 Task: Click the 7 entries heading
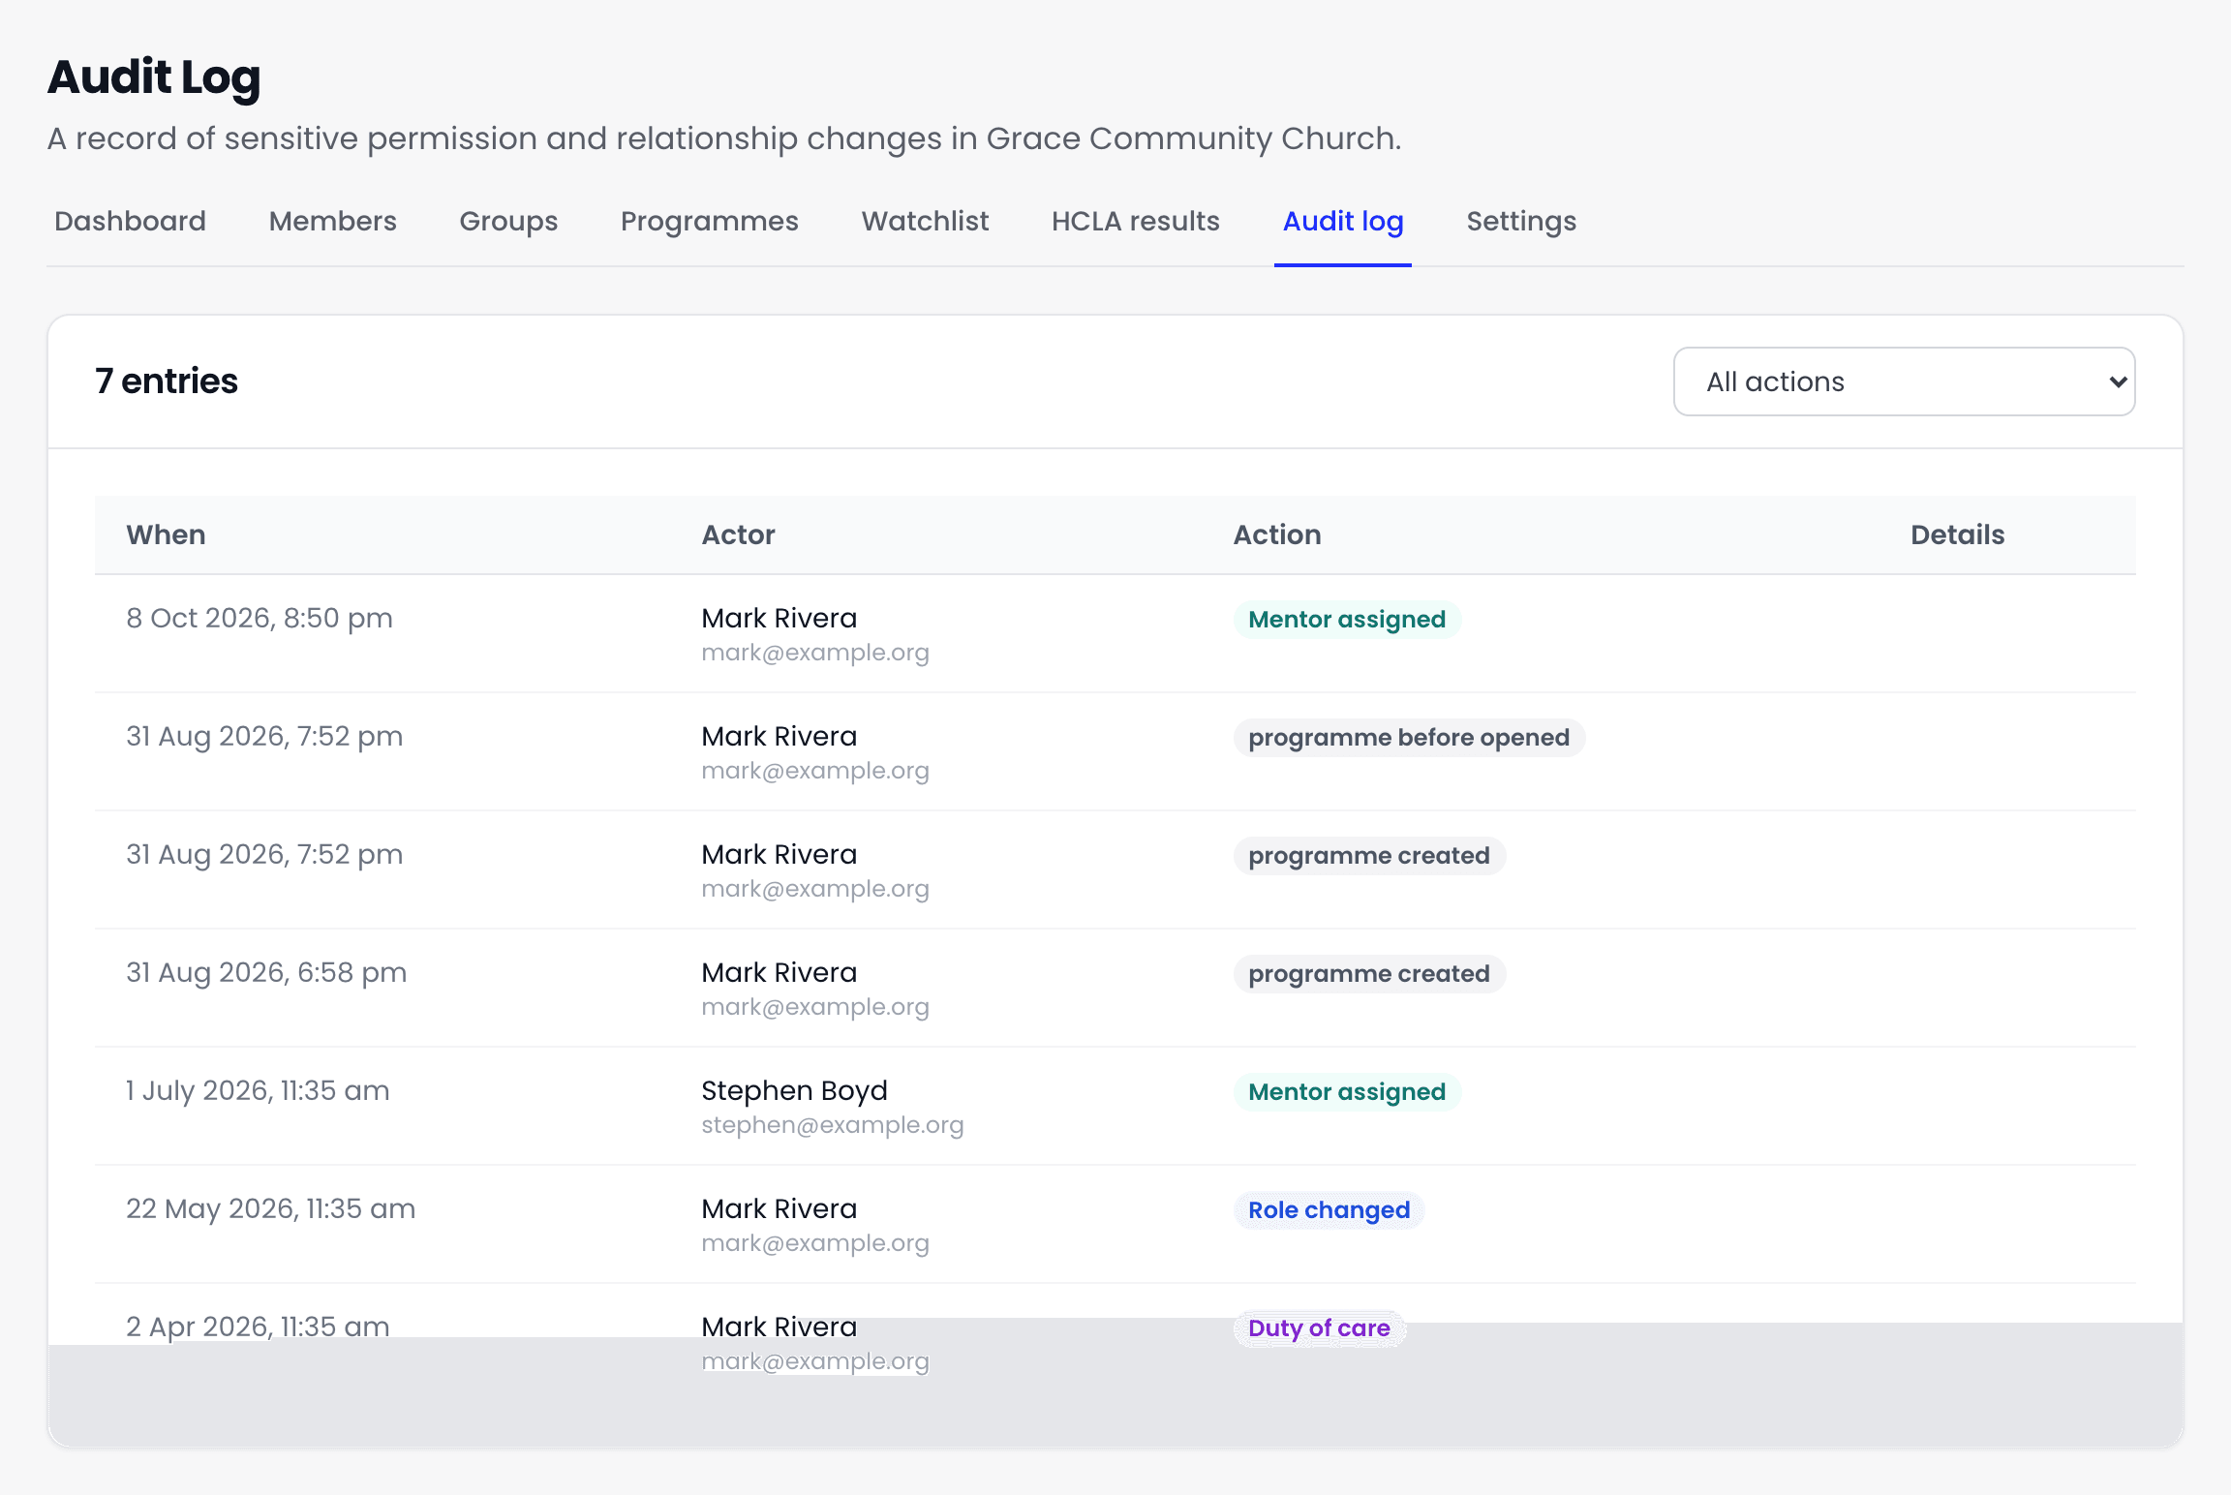(166, 381)
